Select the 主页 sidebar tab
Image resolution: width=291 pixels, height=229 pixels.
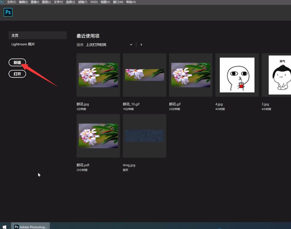(38, 35)
